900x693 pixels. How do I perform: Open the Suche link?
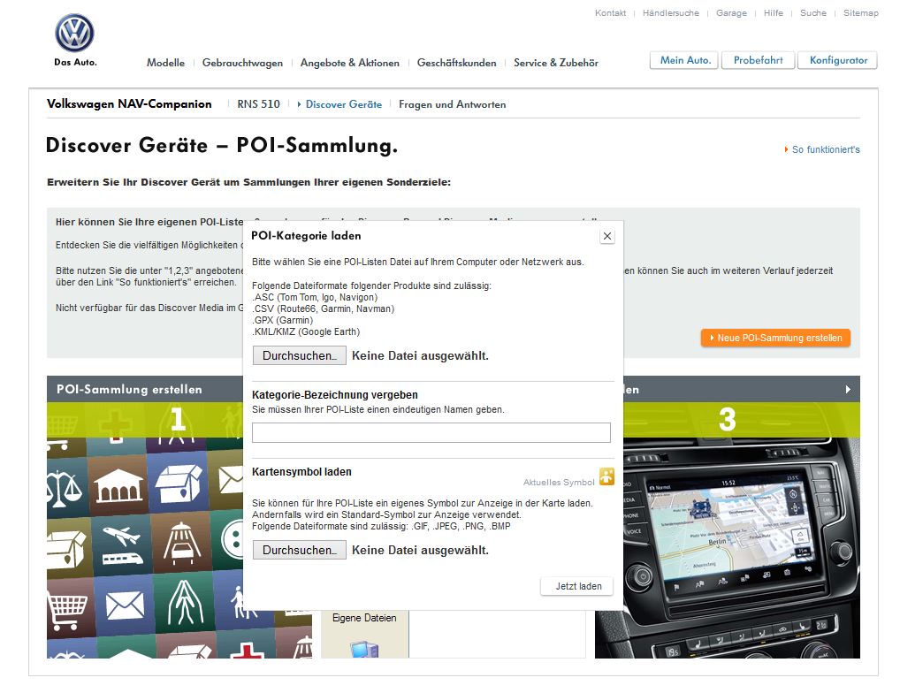click(x=812, y=12)
